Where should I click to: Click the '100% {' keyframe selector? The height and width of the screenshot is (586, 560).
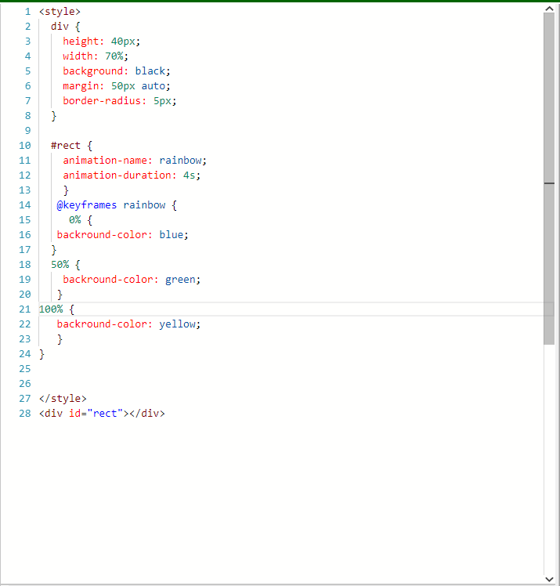(x=56, y=309)
